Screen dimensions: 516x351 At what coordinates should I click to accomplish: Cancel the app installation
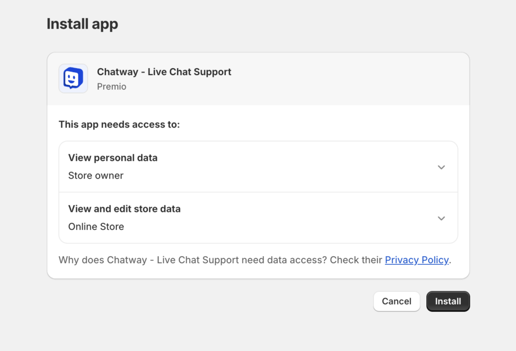point(397,301)
